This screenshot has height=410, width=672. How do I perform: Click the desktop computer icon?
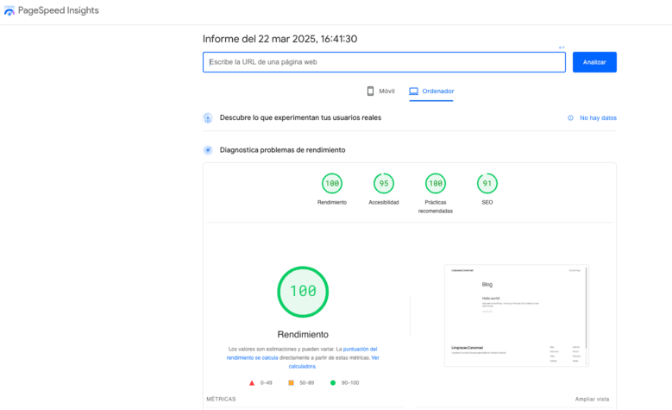click(414, 91)
